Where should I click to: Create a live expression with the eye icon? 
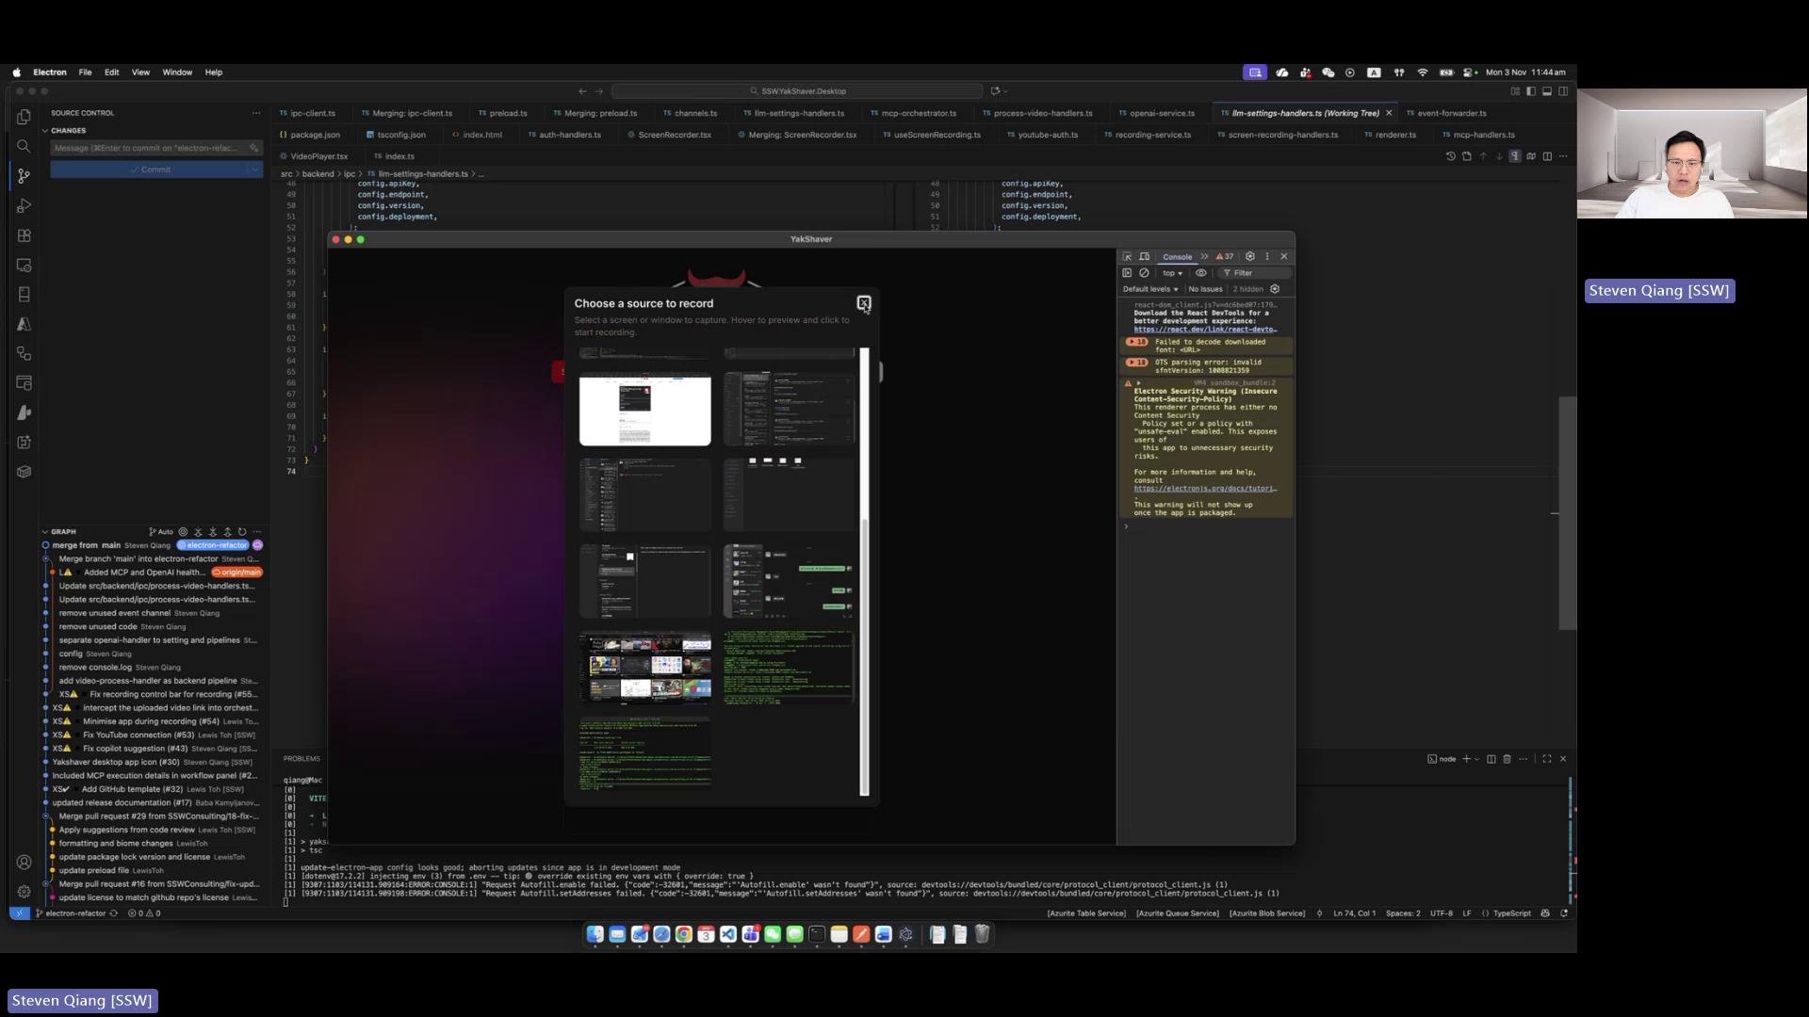click(1200, 272)
